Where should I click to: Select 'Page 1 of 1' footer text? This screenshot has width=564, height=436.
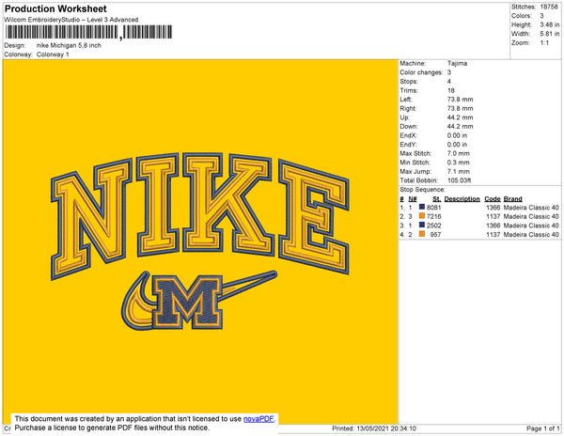click(x=542, y=428)
